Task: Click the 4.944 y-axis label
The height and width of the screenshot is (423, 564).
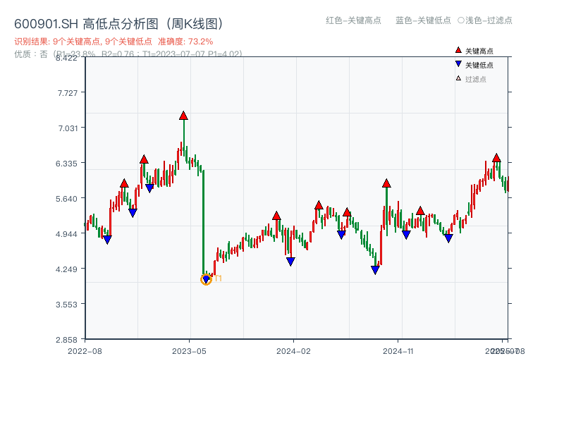Action: tap(66, 234)
